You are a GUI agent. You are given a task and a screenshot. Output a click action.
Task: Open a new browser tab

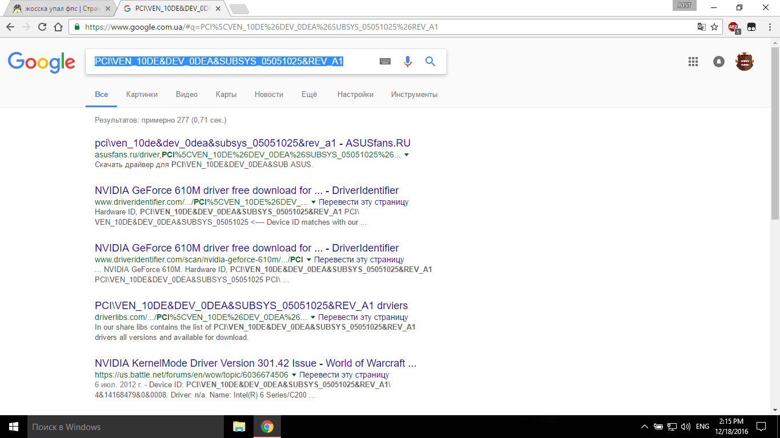(239, 9)
